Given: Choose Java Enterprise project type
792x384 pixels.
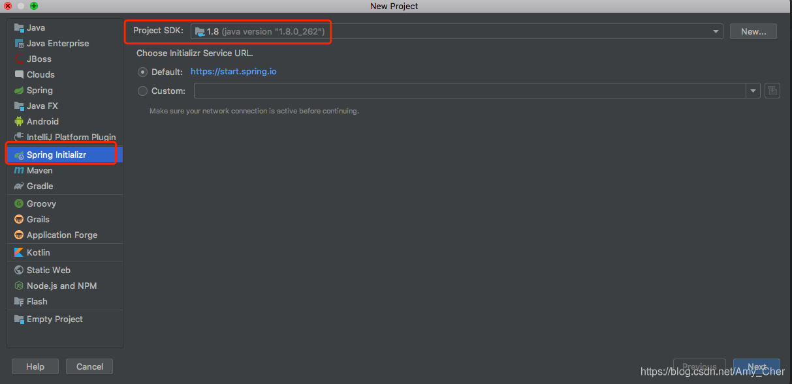Looking at the screenshot, I should [65, 44].
